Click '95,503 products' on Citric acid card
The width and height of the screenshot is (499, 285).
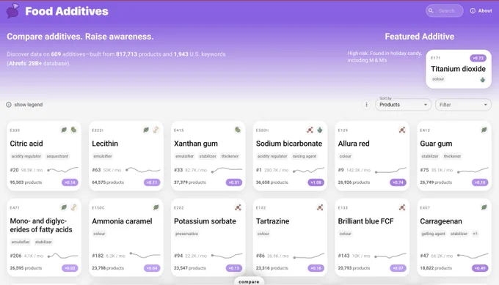(x=26, y=182)
